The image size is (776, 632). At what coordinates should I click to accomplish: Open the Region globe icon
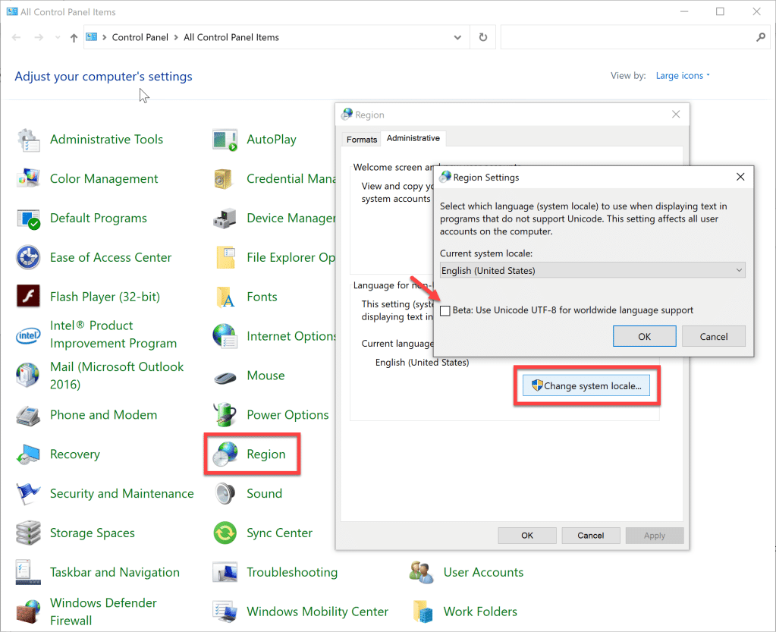point(225,454)
